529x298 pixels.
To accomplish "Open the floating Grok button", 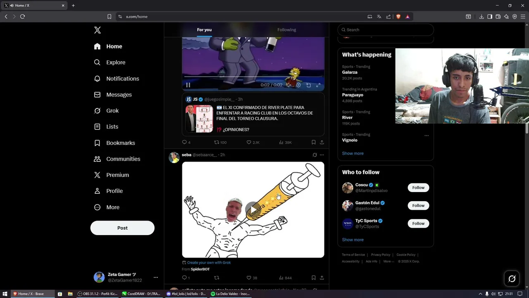I will pyautogui.click(x=512, y=279).
